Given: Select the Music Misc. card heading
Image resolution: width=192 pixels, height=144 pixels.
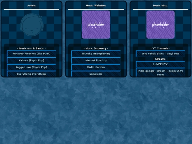Looking at the screenshot, I should click(x=160, y=5).
